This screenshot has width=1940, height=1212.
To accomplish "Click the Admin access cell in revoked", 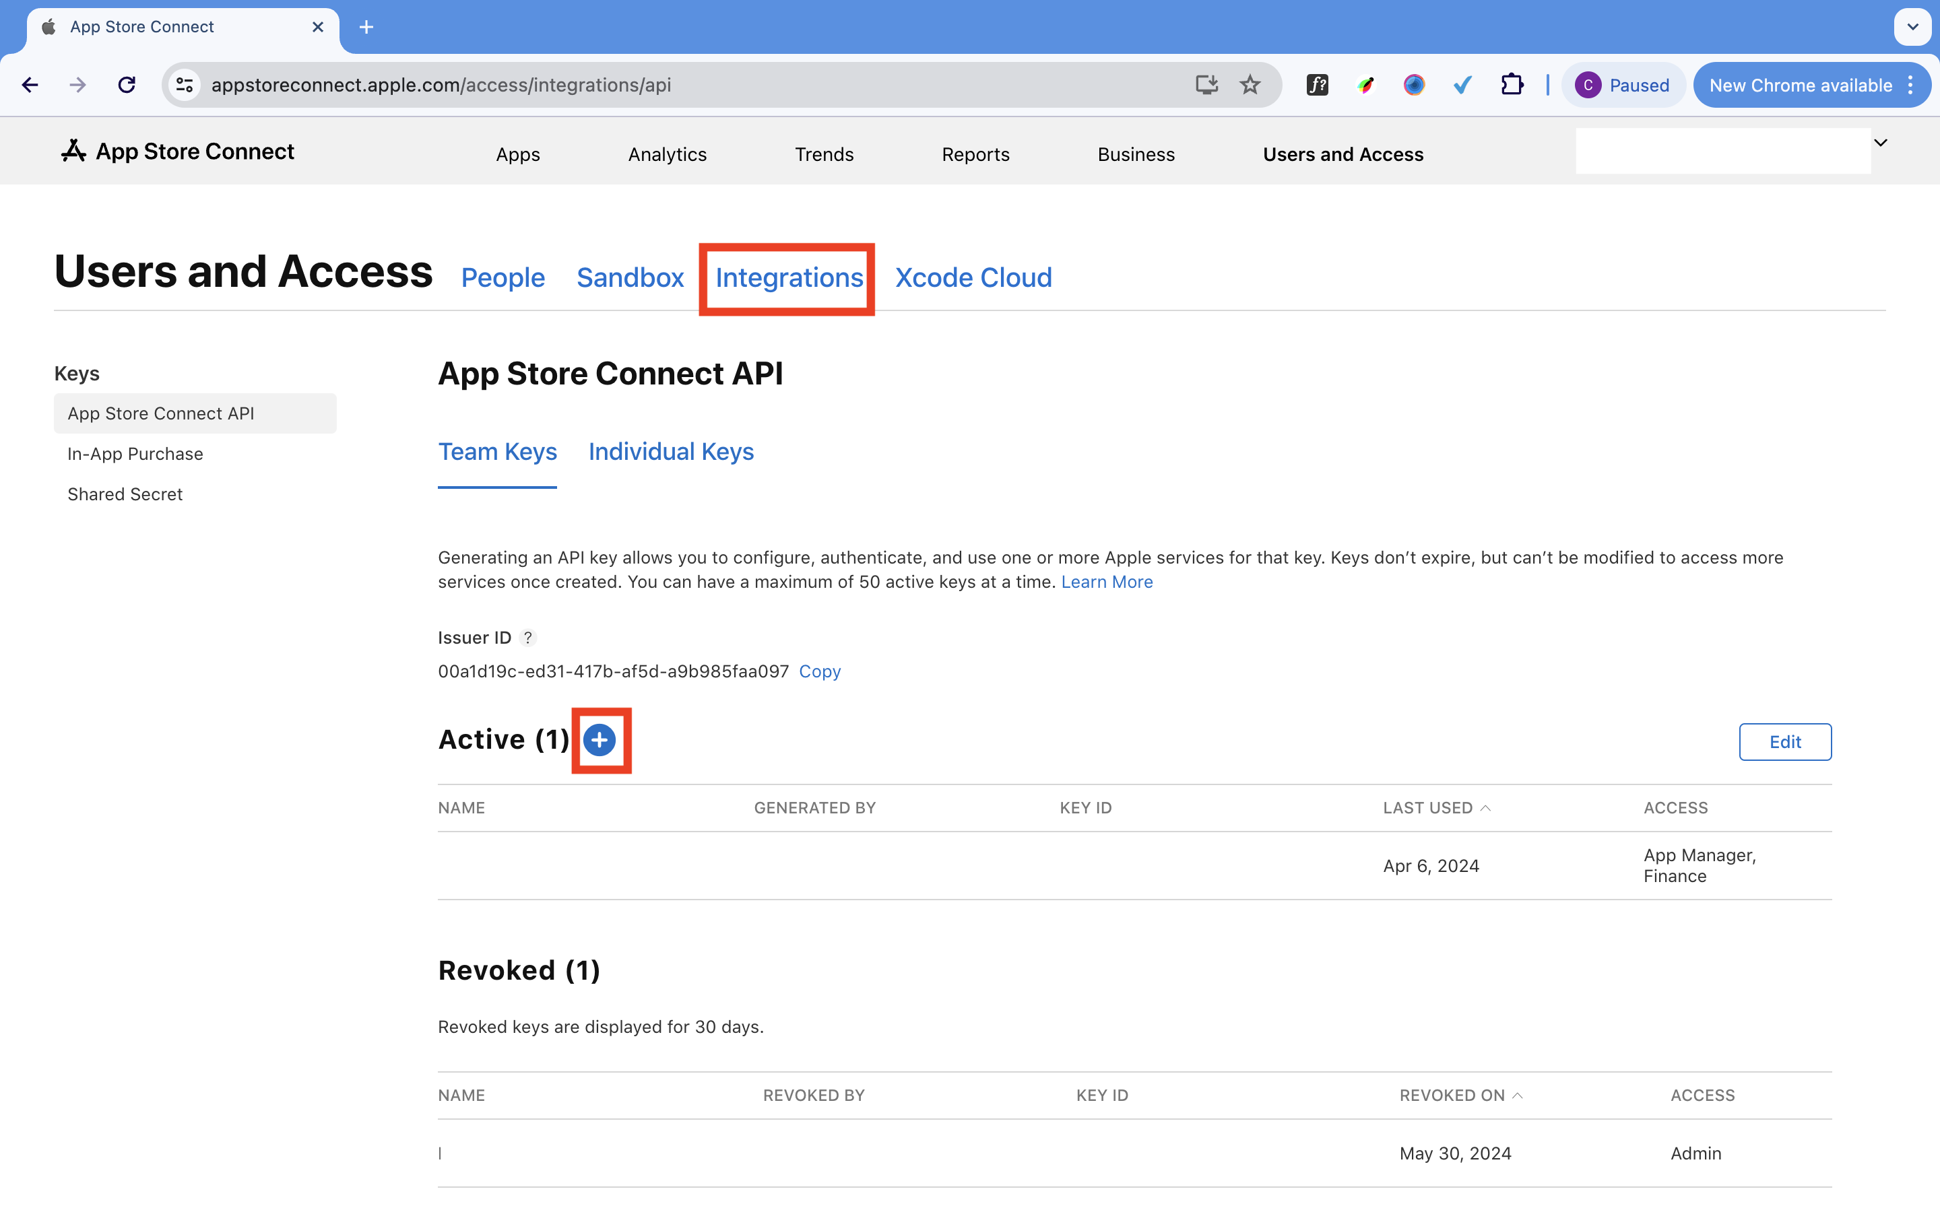I will point(1695,1153).
